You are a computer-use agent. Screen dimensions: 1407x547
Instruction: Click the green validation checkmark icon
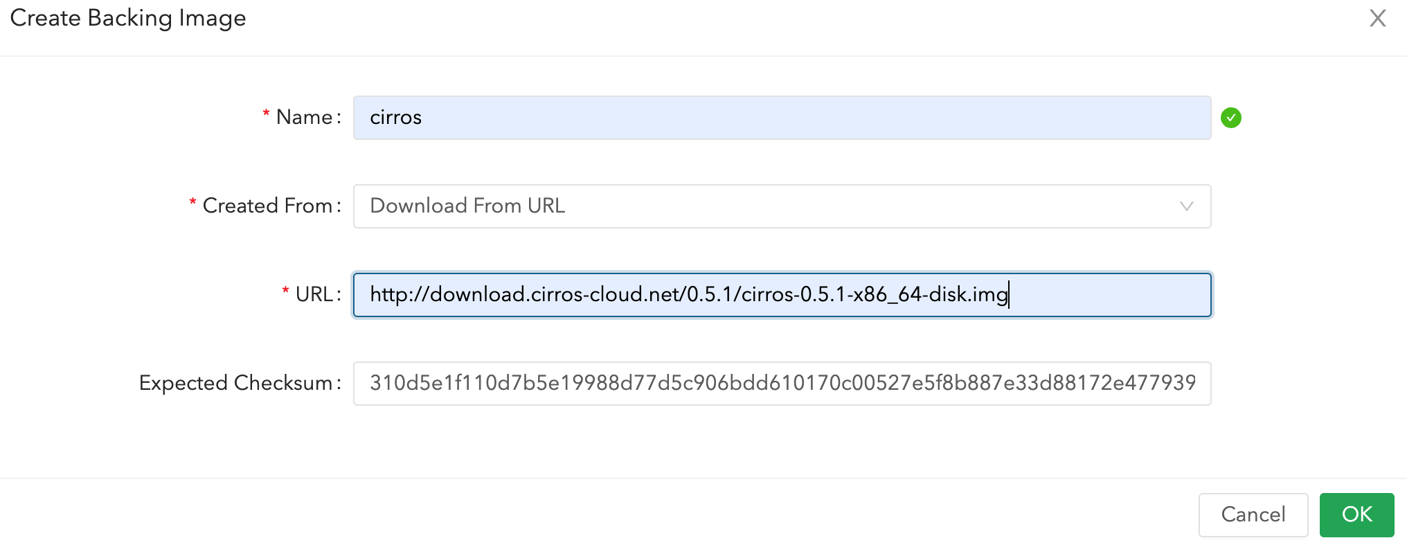click(x=1230, y=118)
